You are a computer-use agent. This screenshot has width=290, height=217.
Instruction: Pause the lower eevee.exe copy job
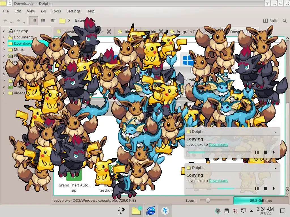coord(257,188)
